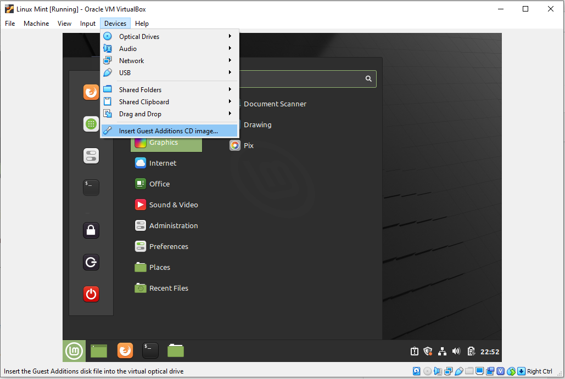
Task: Open Firefox from the Mint menu favorites
Action: point(91,92)
